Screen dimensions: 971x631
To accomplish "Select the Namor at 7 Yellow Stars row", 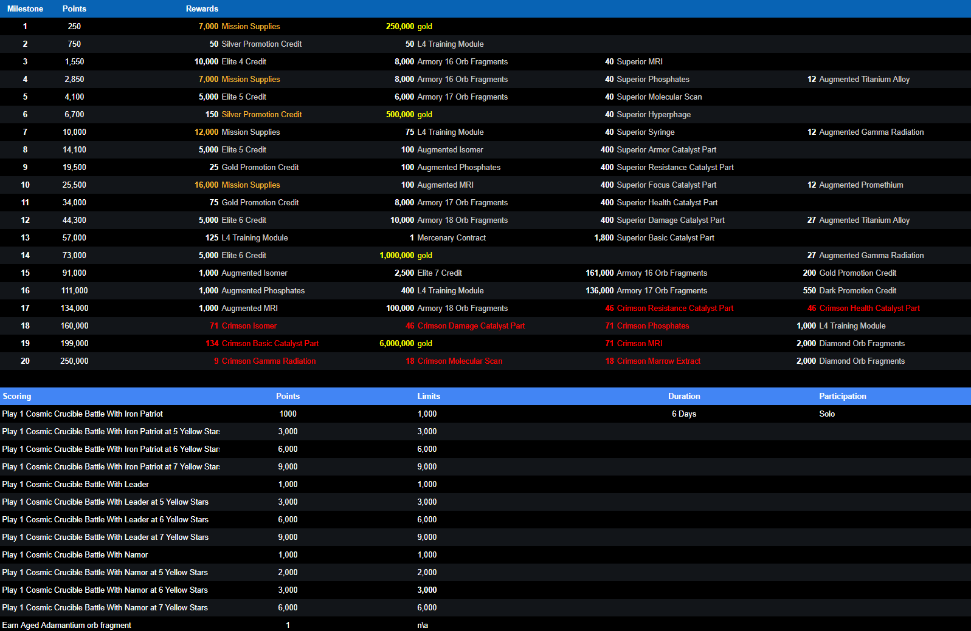I will coord(105,607).
